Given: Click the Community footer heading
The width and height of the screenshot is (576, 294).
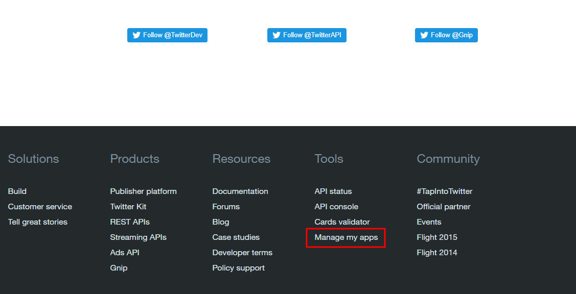Looking at the screenshot, I should pyautogui.click(x=448, y=159).
